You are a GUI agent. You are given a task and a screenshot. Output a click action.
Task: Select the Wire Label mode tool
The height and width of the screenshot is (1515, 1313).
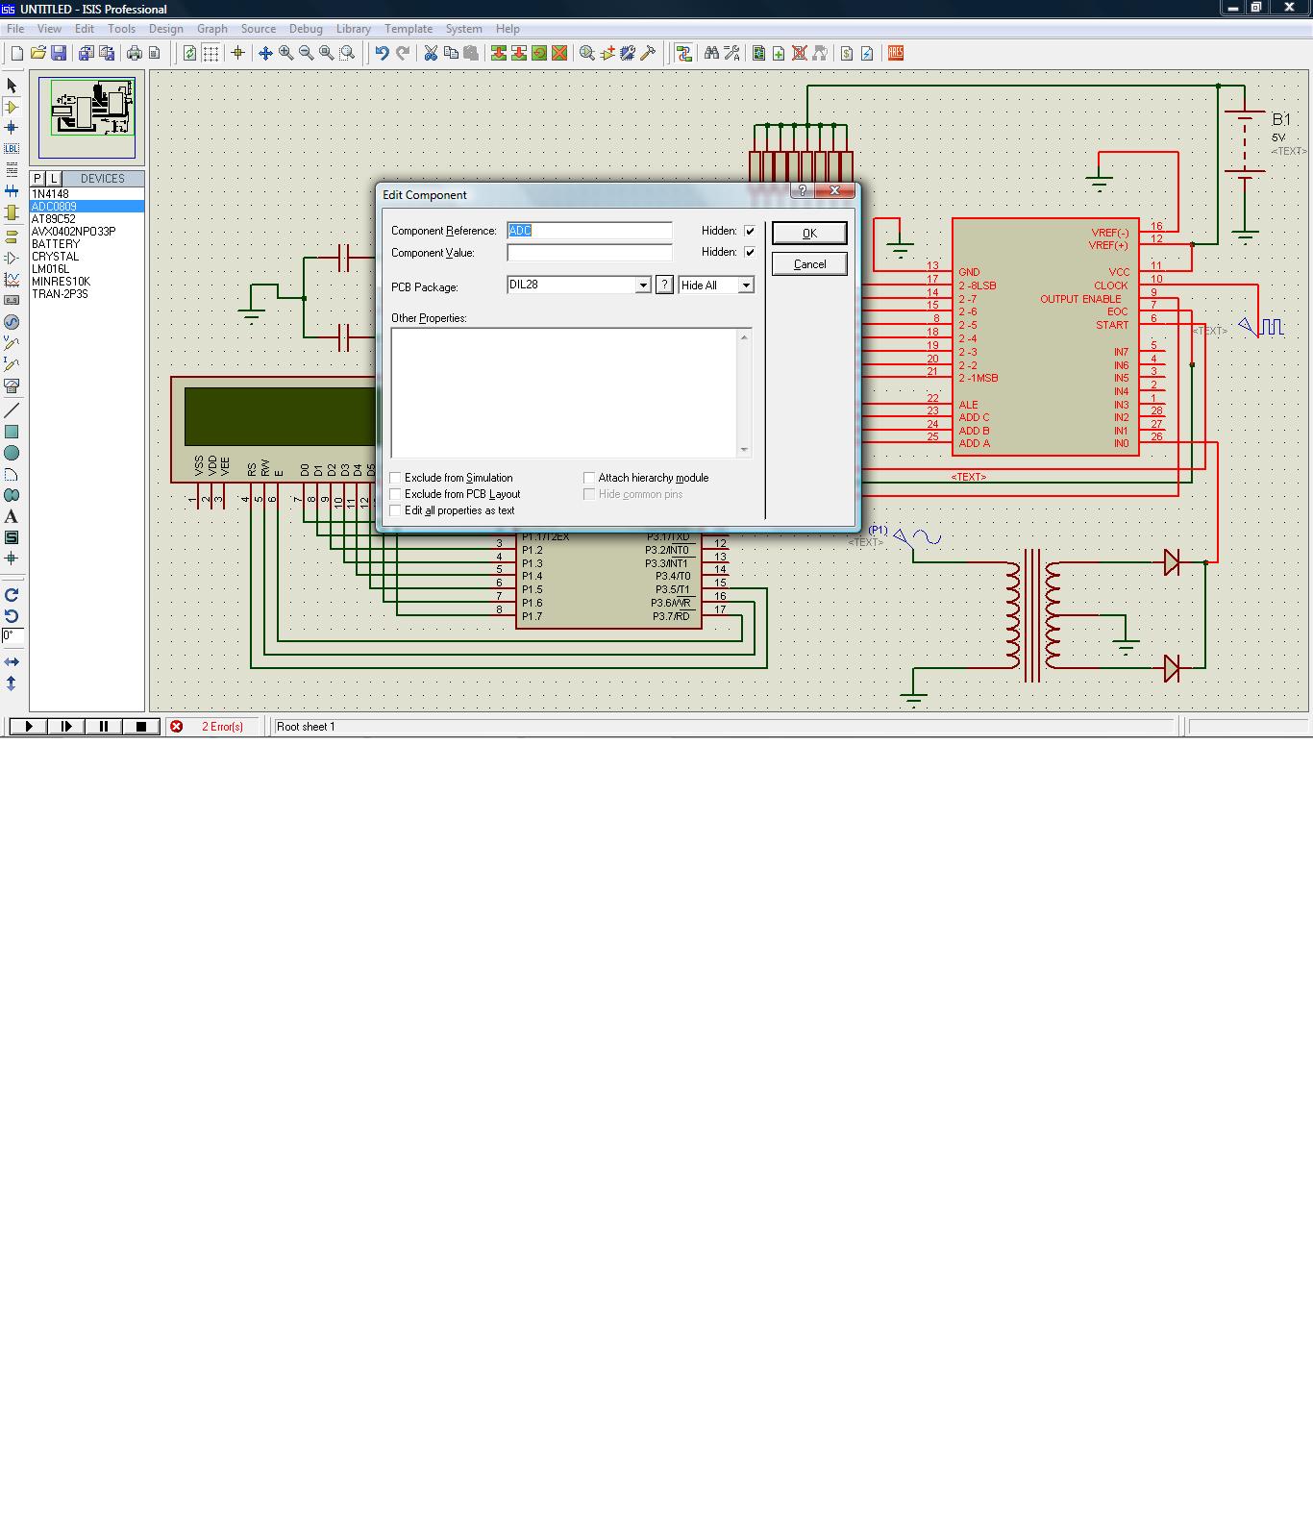(x=12, y=149)
